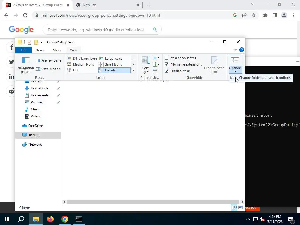Viewport: 300px width, 225px height.
Task: Open the File ribbon tab
Action: pos(23,50)
